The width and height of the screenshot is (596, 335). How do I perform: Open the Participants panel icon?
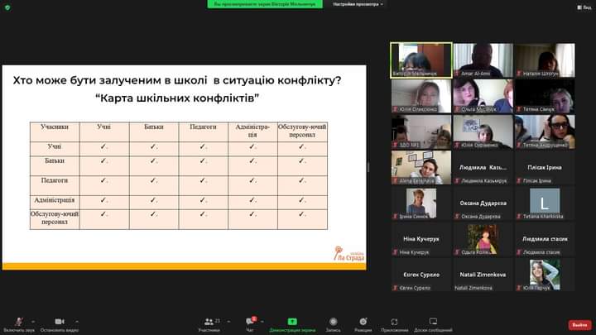209,322
